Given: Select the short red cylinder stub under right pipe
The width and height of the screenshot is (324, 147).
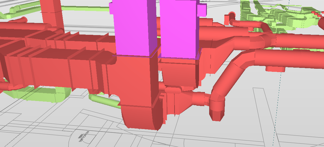Looking at the screenshot, I should [x=275, y=69].
